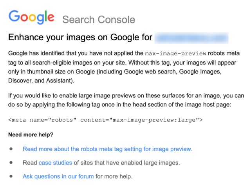
Task: Open the "case studies" link
Action: coord(55,163)
